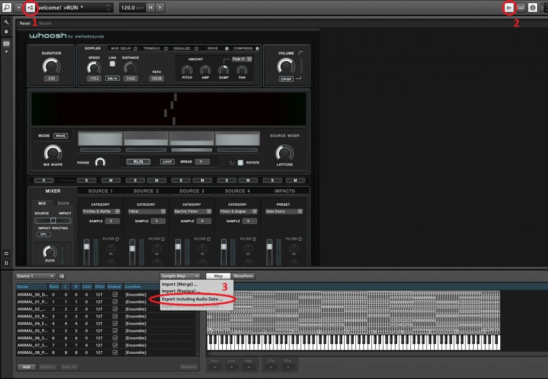Expand the Impacts Preset Slam Doors dropdown
Viewport: 548px width, 379px height.
284,212
